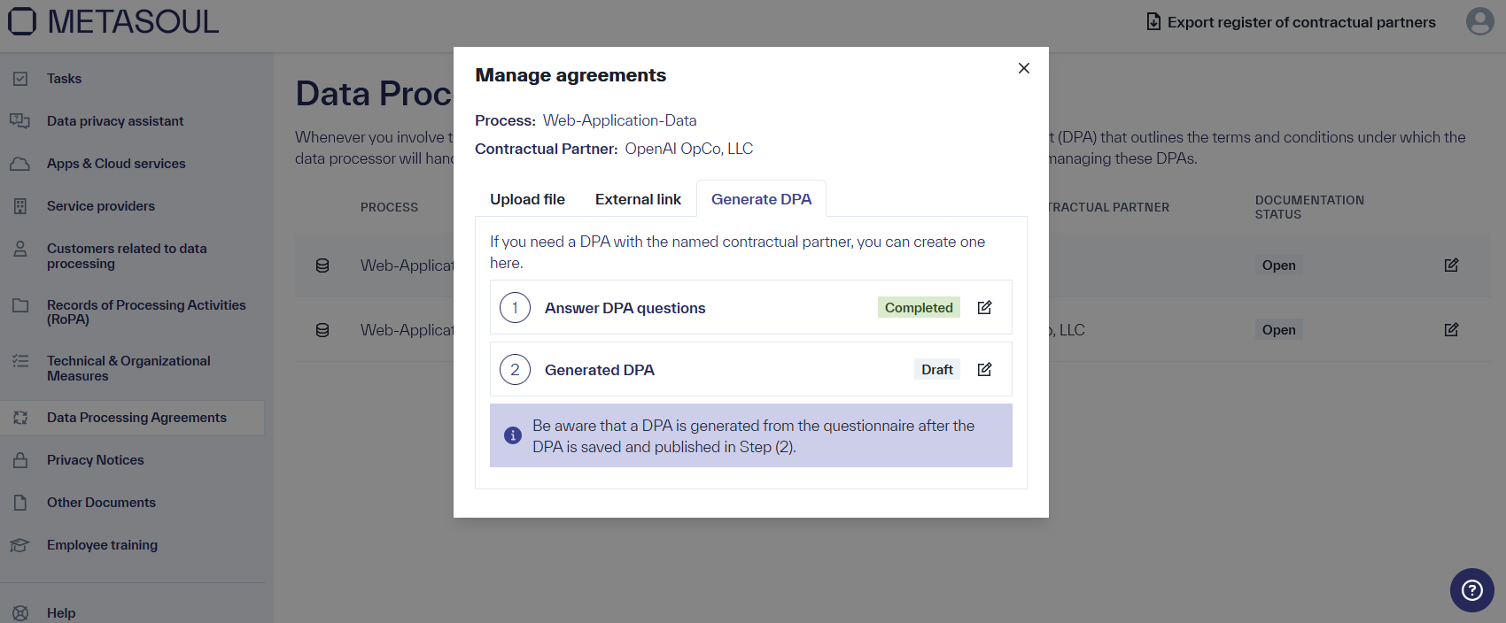Viewport: 1506px width, 623px height.
Task: Click the Other Documents file icon
Action: coord(20,503)
